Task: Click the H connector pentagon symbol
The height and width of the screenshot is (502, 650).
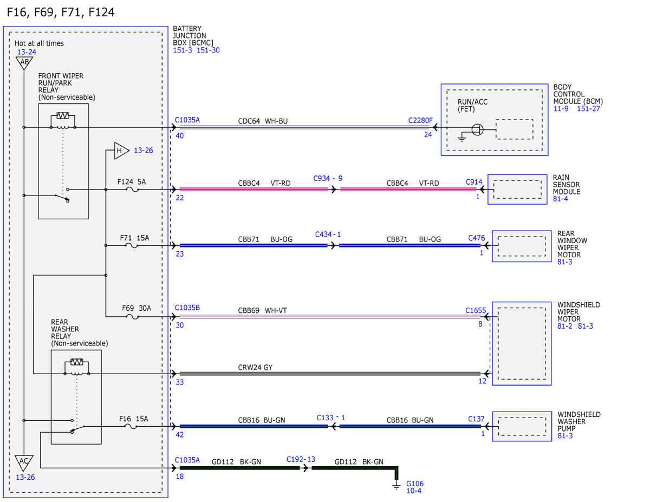Action: pos(120,151)
